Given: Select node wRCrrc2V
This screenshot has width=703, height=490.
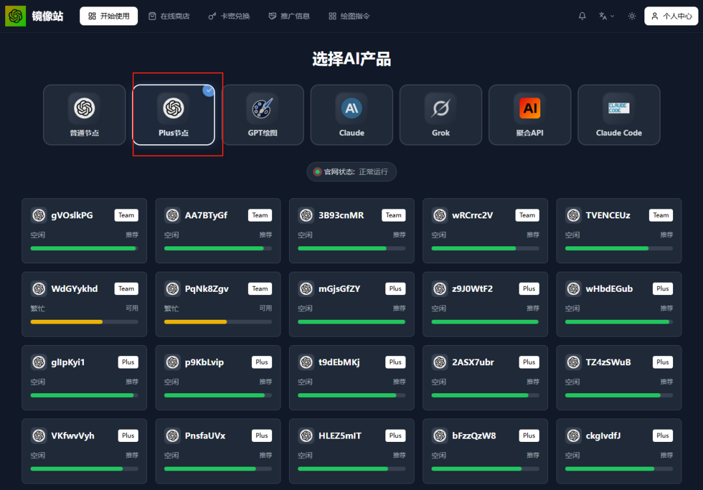Looking at the screenshot, I should [485, 231].
